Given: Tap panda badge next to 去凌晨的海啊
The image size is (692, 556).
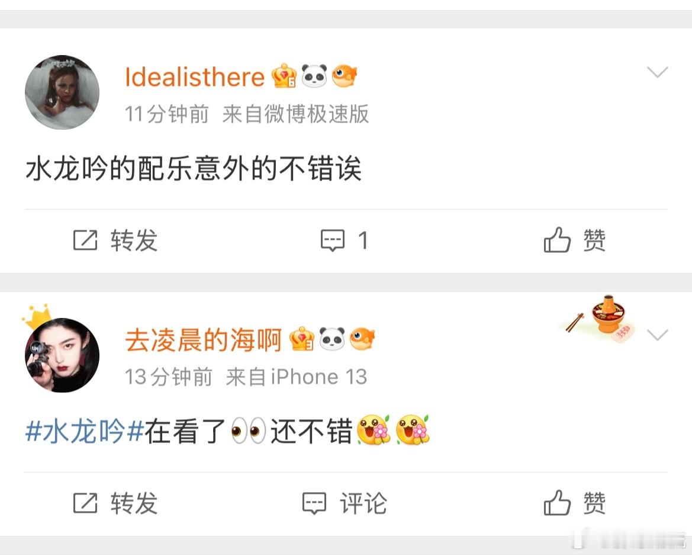Looking at the screenshot, I should point(332,339).
